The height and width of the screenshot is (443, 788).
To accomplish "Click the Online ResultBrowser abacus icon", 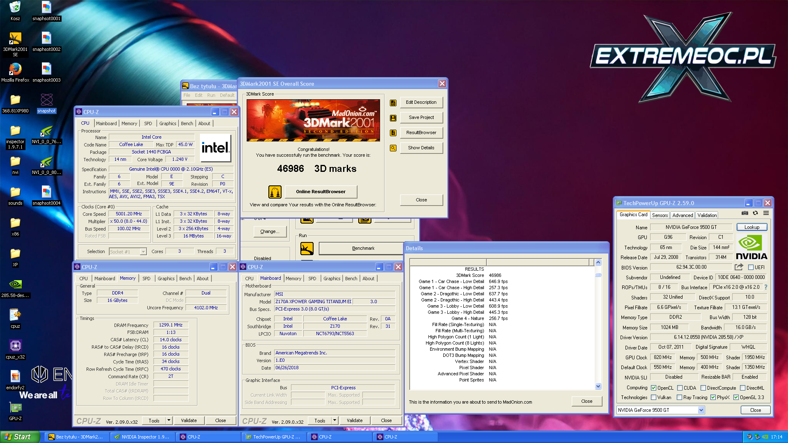I will 275,192.
